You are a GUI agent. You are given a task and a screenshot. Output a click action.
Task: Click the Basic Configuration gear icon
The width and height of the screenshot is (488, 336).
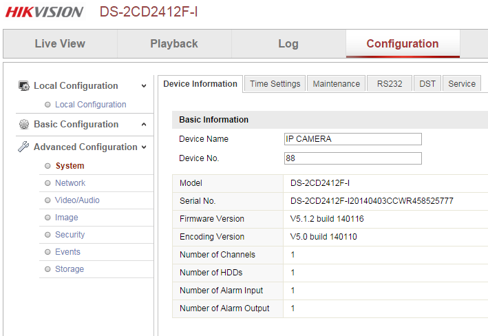[24, 124]
